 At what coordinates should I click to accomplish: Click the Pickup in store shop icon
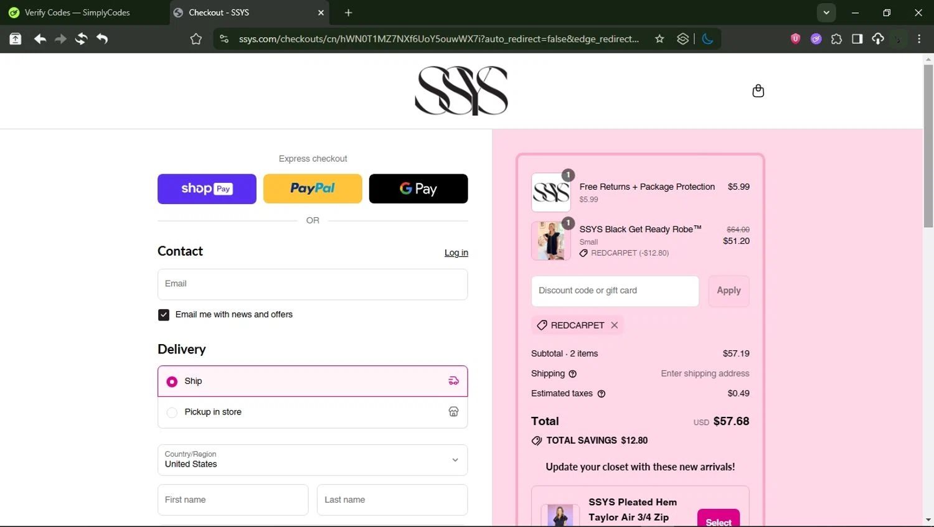click(x=453, y=412)
